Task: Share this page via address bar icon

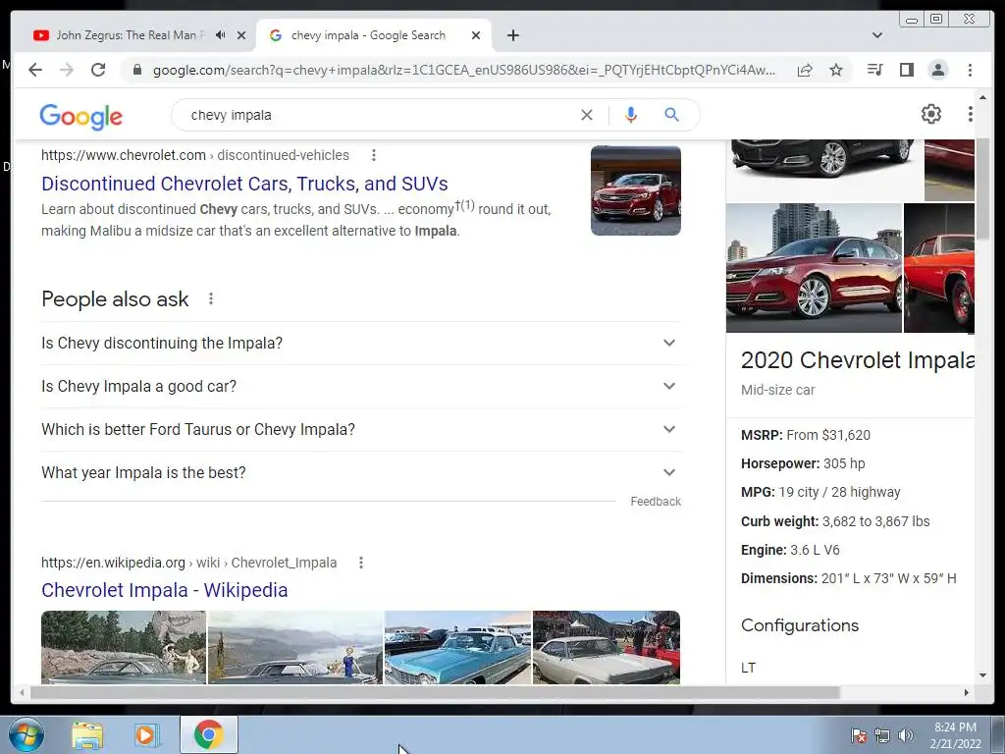Action: point(805,70)
